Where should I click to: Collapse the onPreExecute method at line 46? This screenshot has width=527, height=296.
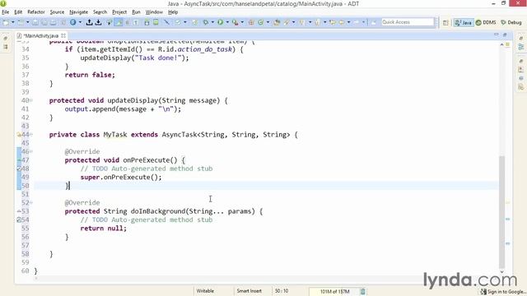31,151
